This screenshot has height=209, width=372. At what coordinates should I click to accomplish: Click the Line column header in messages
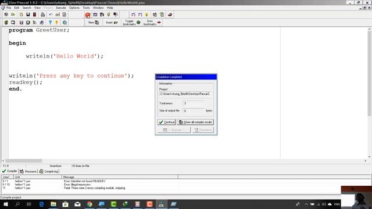click(7, 177)
